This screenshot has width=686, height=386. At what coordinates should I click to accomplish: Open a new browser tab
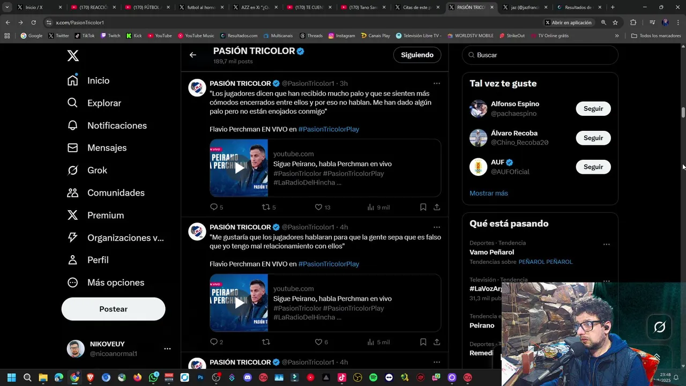[613, 8]
